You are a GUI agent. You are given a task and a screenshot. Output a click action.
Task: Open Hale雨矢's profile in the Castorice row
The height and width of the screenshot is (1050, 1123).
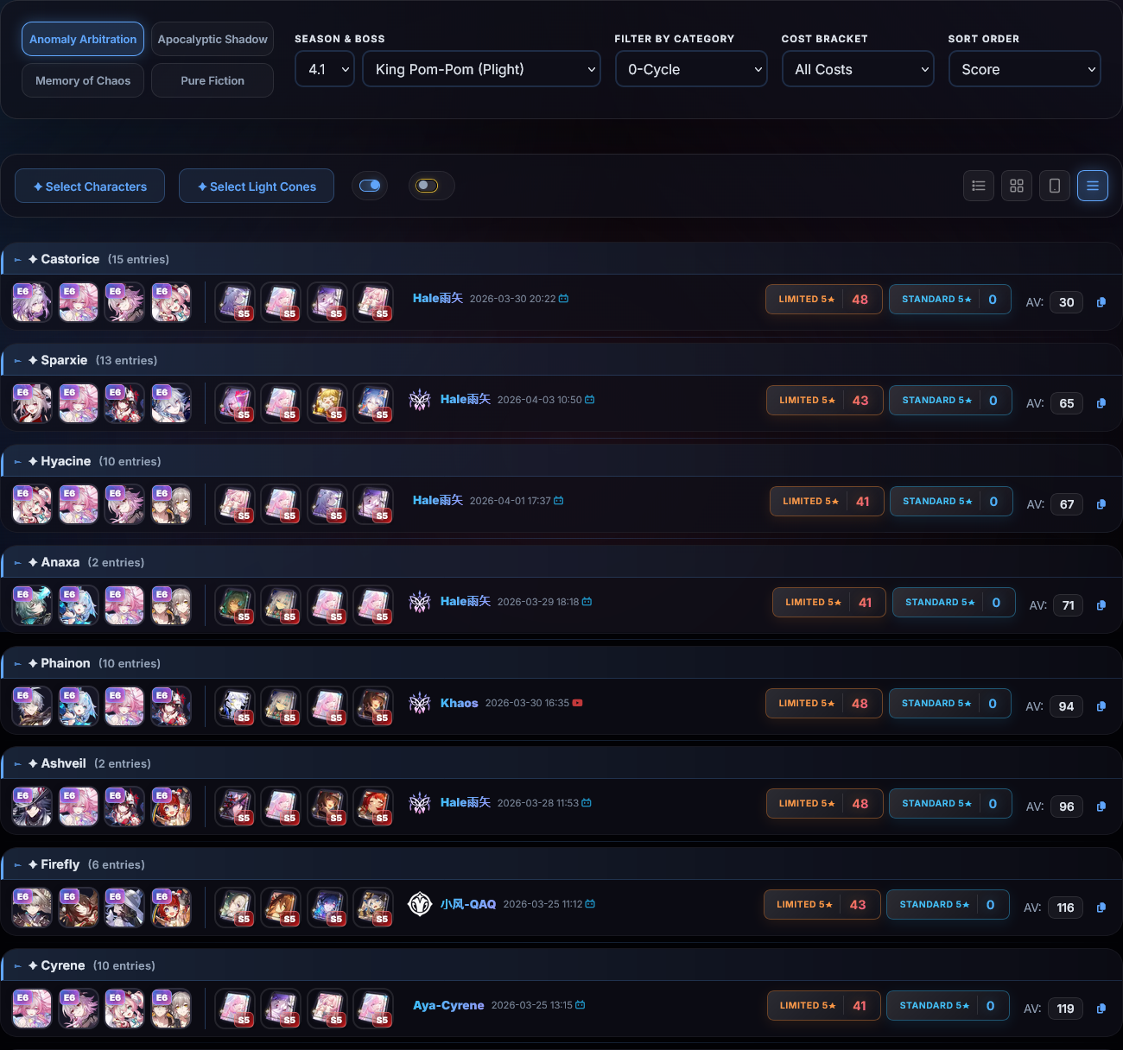438,299
